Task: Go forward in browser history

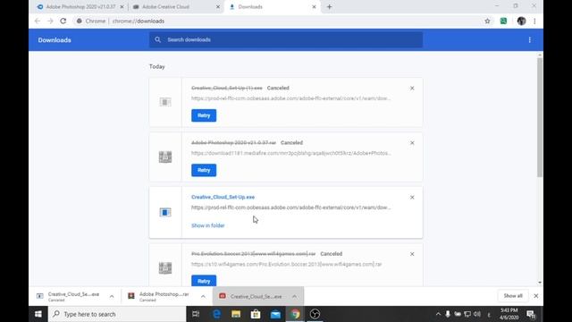Action: click(x=50, y=21)
